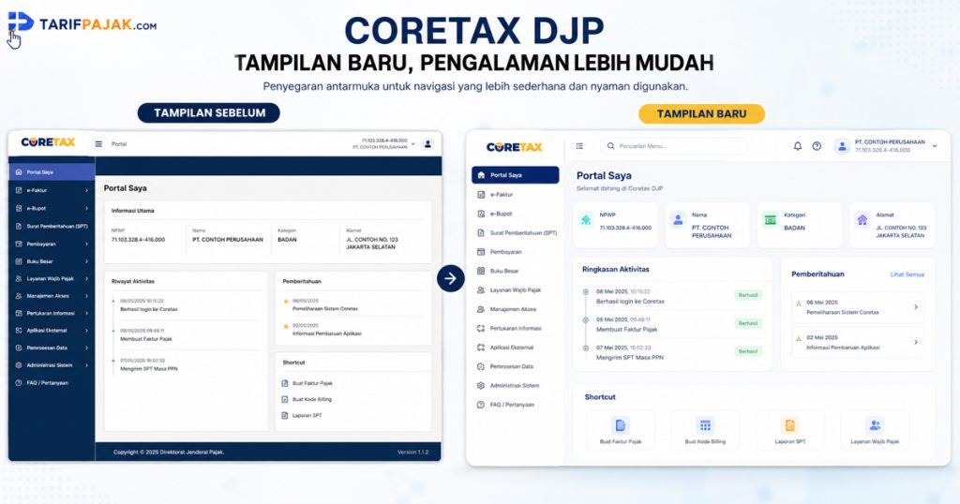Screen dimensions: 960x504
Task: Expand Pertukaran Informasi chevron in old sidebar
Action: pyautogui.click(x=86, y=313)
